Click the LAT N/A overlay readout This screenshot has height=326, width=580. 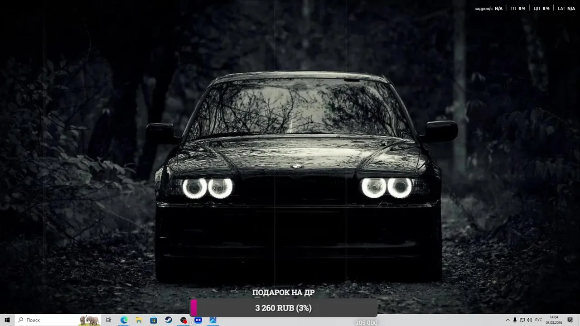click(x=566, y=9)
